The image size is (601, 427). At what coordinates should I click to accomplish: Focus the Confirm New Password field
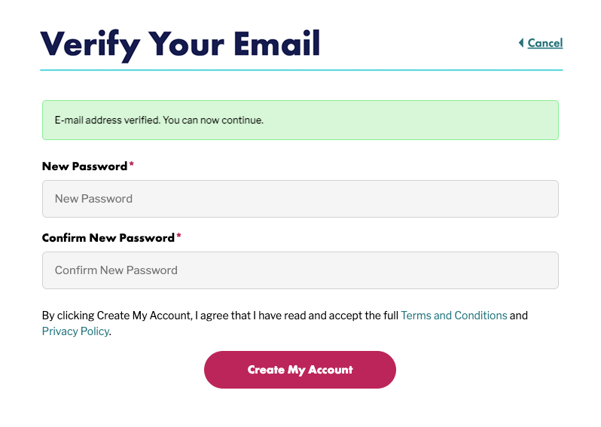click(300, 270)
